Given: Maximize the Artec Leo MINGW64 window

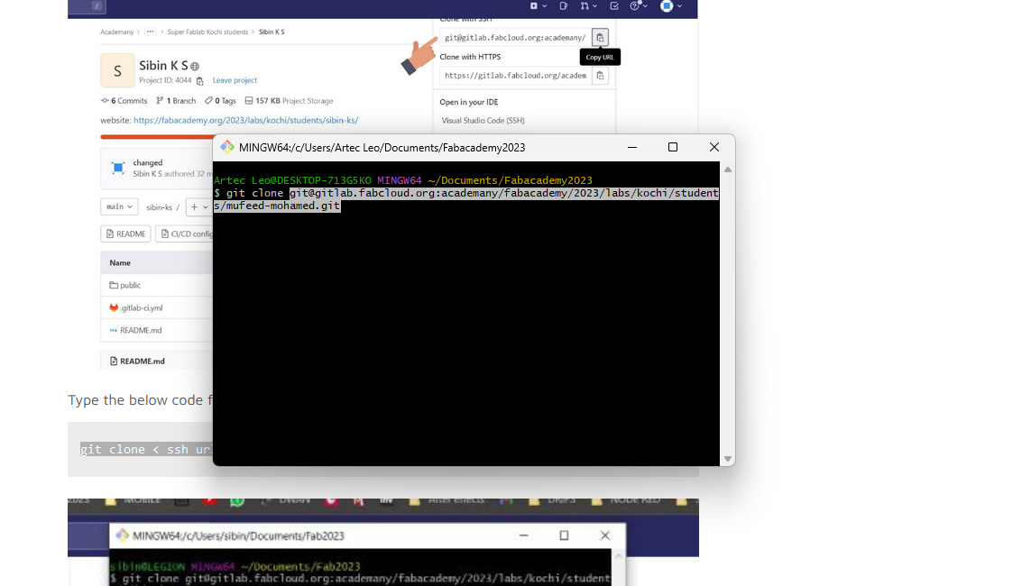Looking at the screenshot, I should tap(673, 147).
